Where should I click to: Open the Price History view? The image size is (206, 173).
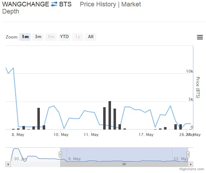tap(98, 4)
